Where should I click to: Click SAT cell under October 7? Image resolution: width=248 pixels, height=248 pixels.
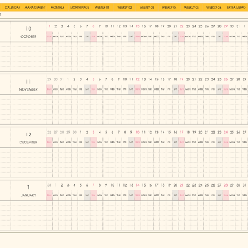[x=87, y=37]
